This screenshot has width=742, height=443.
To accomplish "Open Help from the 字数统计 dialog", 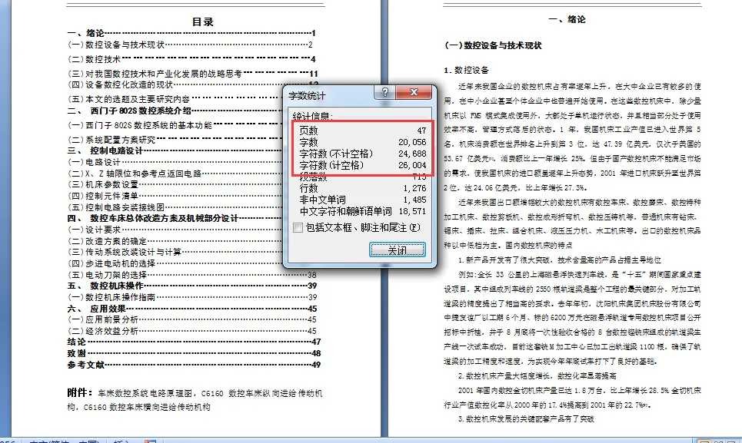I will click(x=384, y=92).
